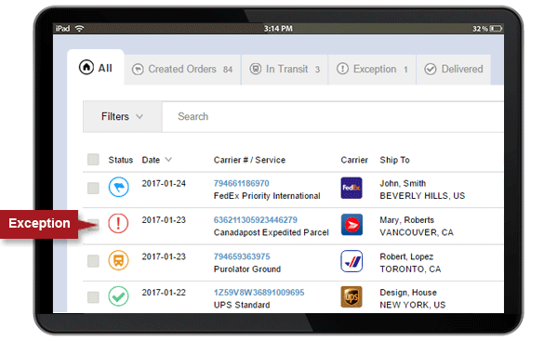Open tracking number 794659363975
544x341 pixels.
[x=242, y=256]
